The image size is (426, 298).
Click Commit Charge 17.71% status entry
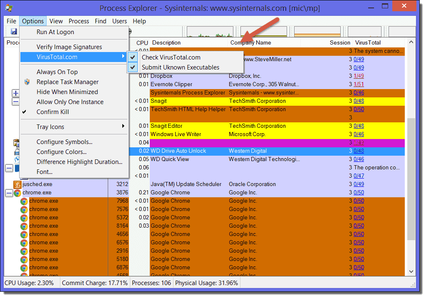tap(95, 283)
